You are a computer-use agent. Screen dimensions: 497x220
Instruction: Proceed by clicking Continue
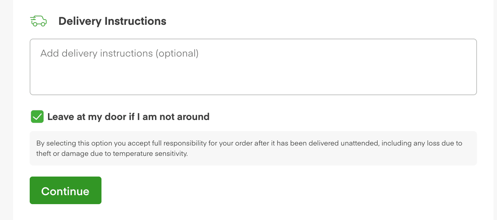point(66,190)
